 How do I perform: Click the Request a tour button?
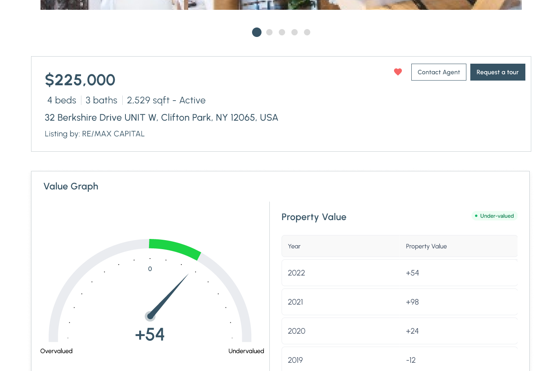[x=497, y=72]
